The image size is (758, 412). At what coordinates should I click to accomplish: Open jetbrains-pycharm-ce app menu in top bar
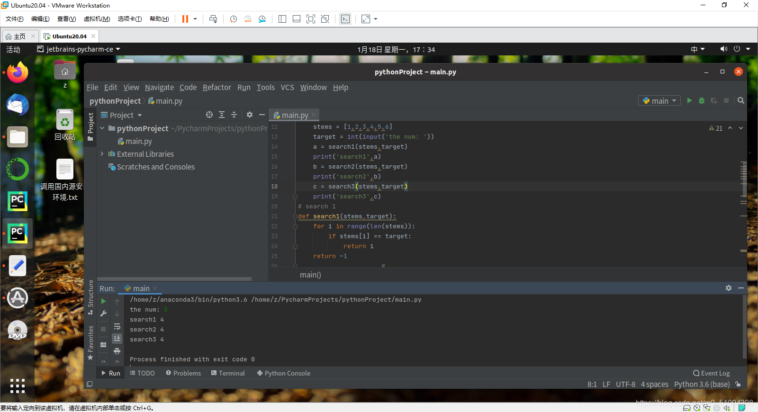(x=79, y=49)
